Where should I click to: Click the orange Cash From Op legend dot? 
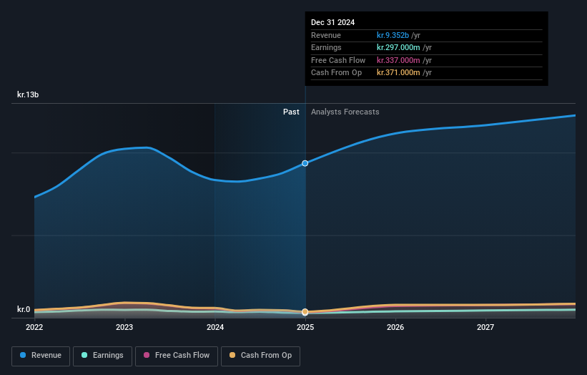coord(232,355)
